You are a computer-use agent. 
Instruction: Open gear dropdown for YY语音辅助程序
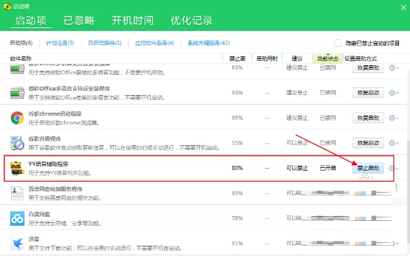tap(393, 168)
